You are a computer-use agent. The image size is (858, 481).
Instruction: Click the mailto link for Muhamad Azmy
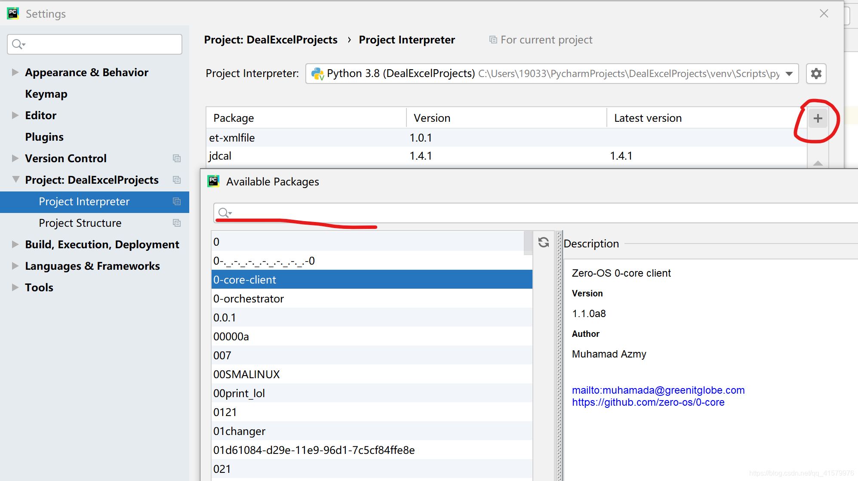pyautogui.click(x=658, y=390)
